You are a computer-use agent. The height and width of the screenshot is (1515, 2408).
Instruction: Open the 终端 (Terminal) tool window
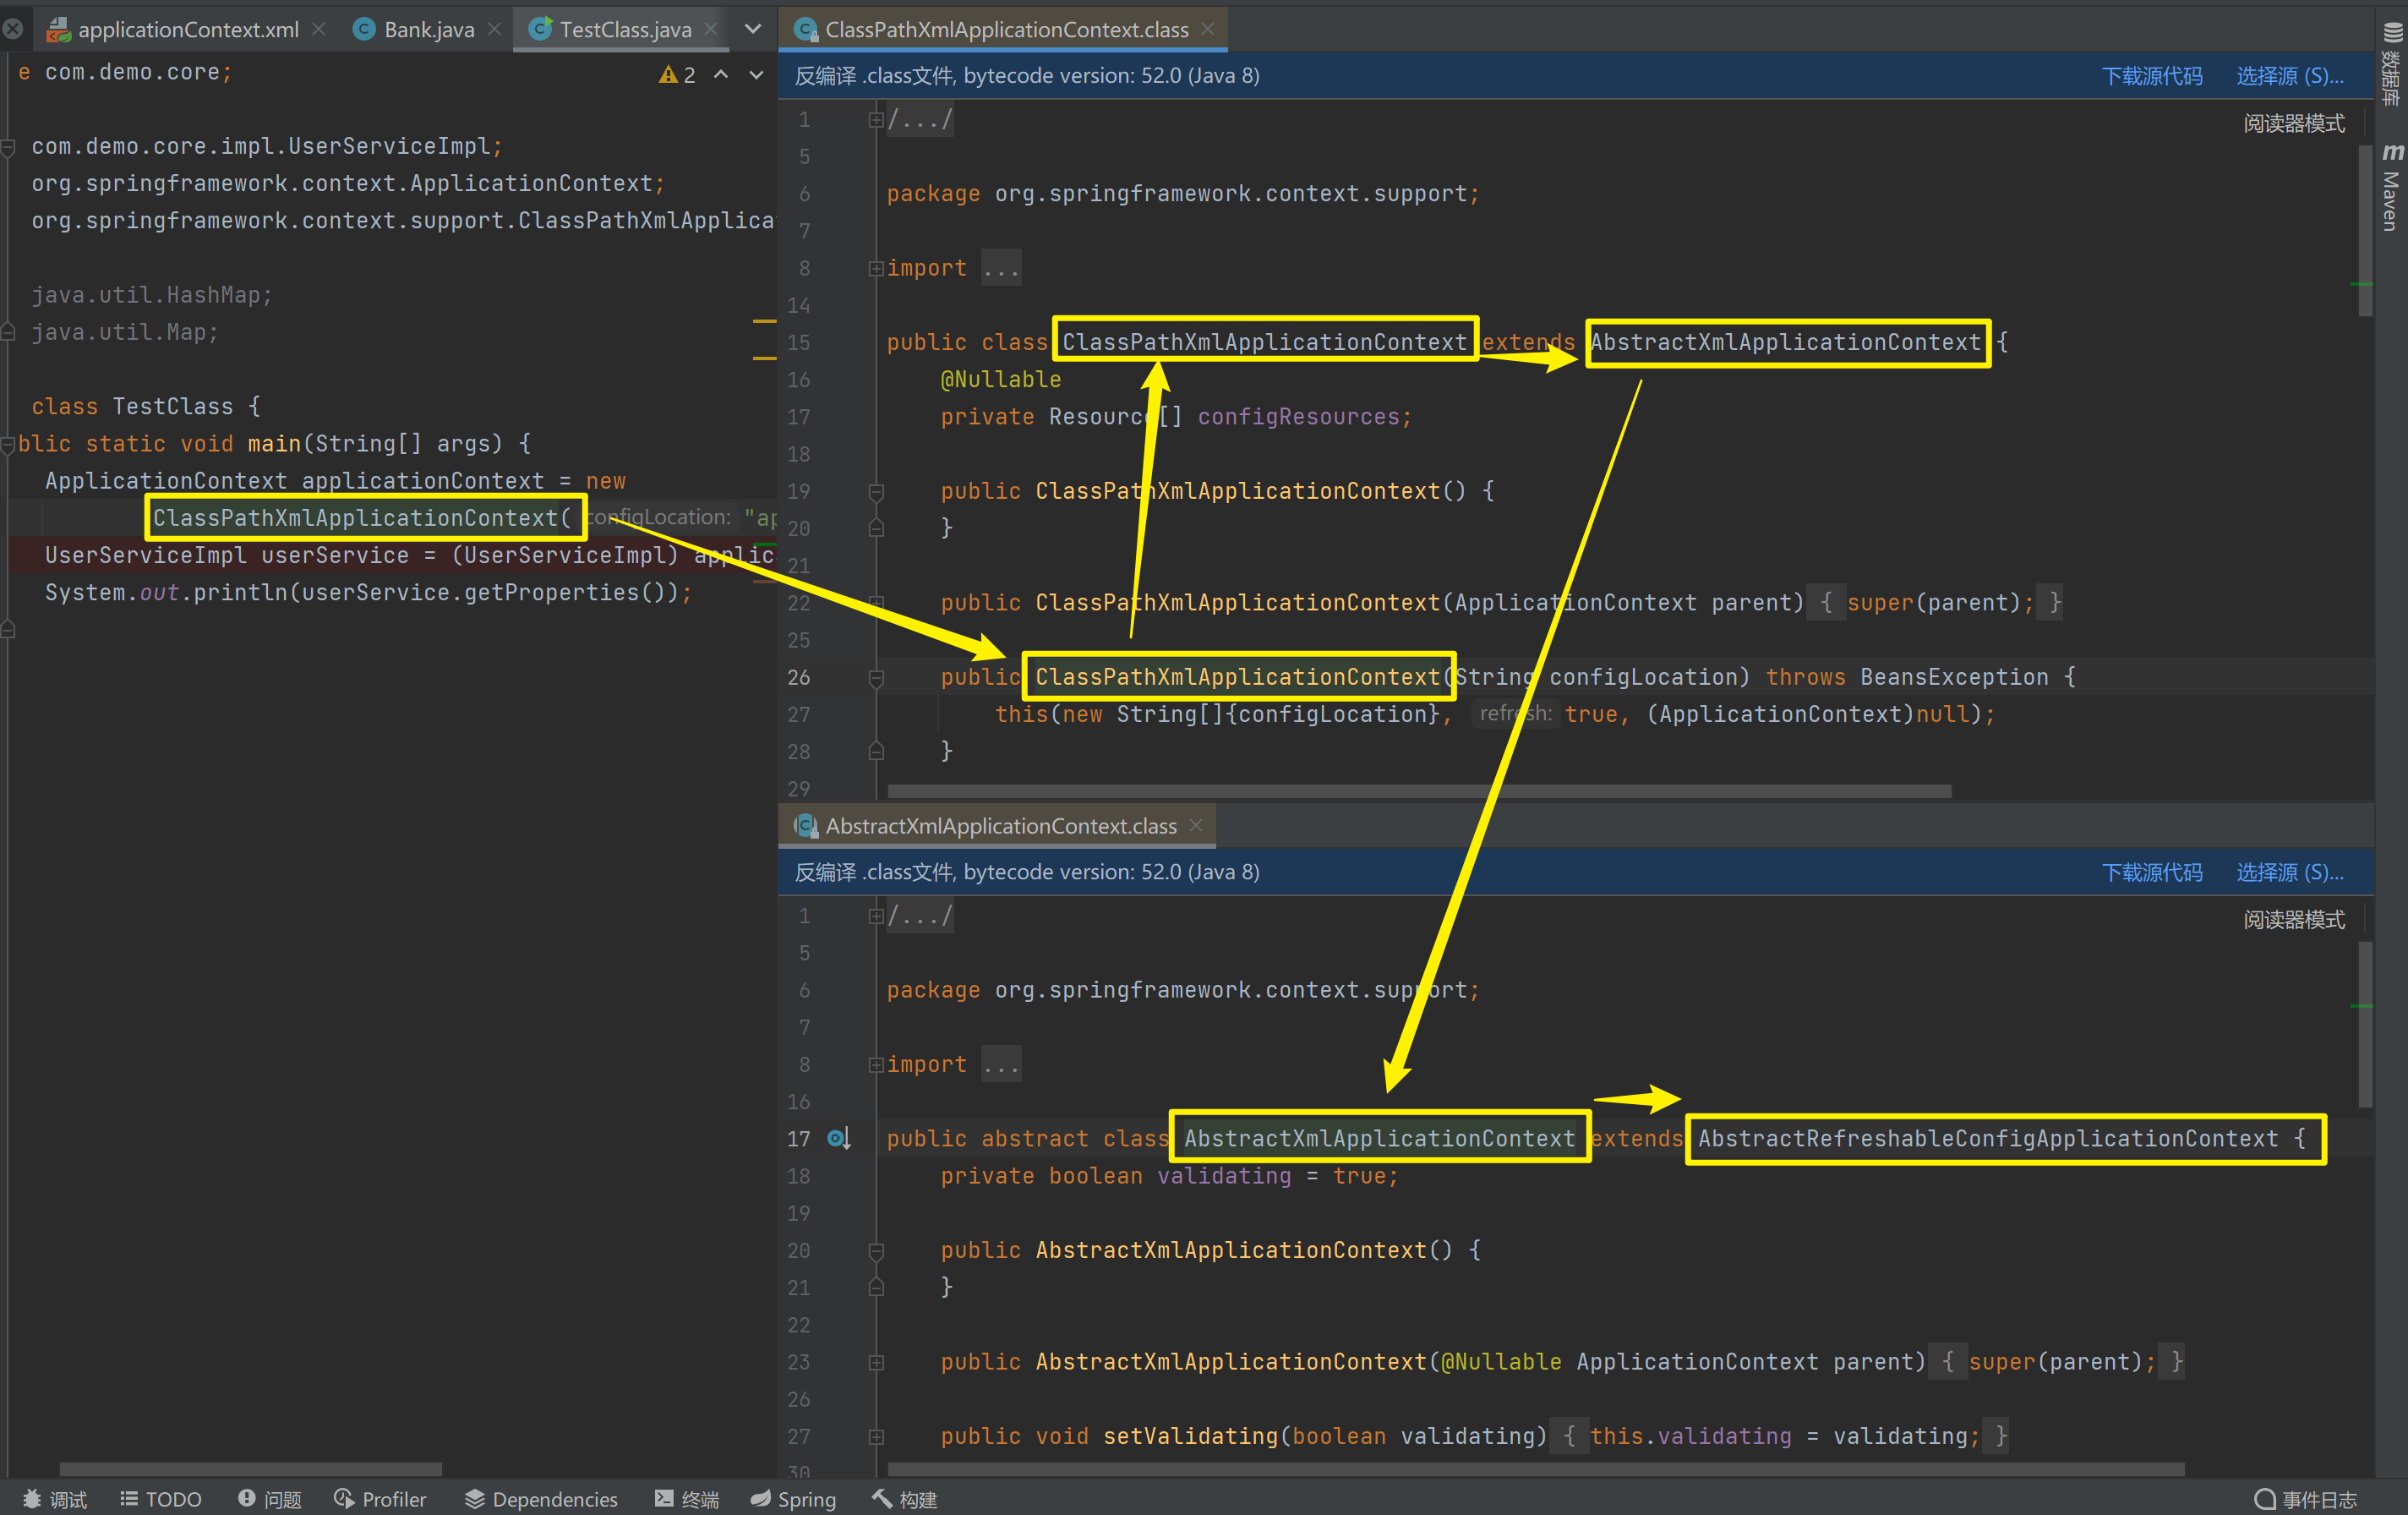[687, 1498]
